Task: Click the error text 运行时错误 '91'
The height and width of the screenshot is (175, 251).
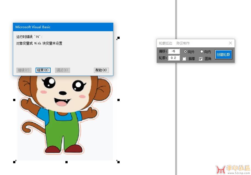Action: click(x=29, y=37)
